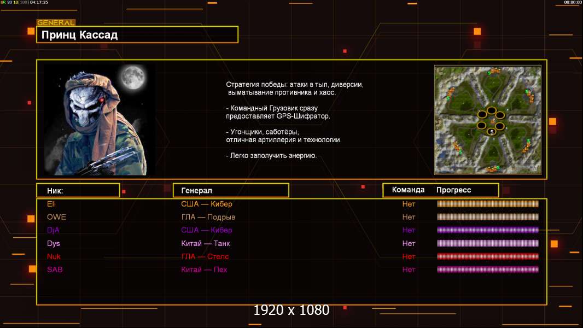Click Dys's lavender loading progress bar
The height and width of the screenshot is (328, 583).
point(488,243)
